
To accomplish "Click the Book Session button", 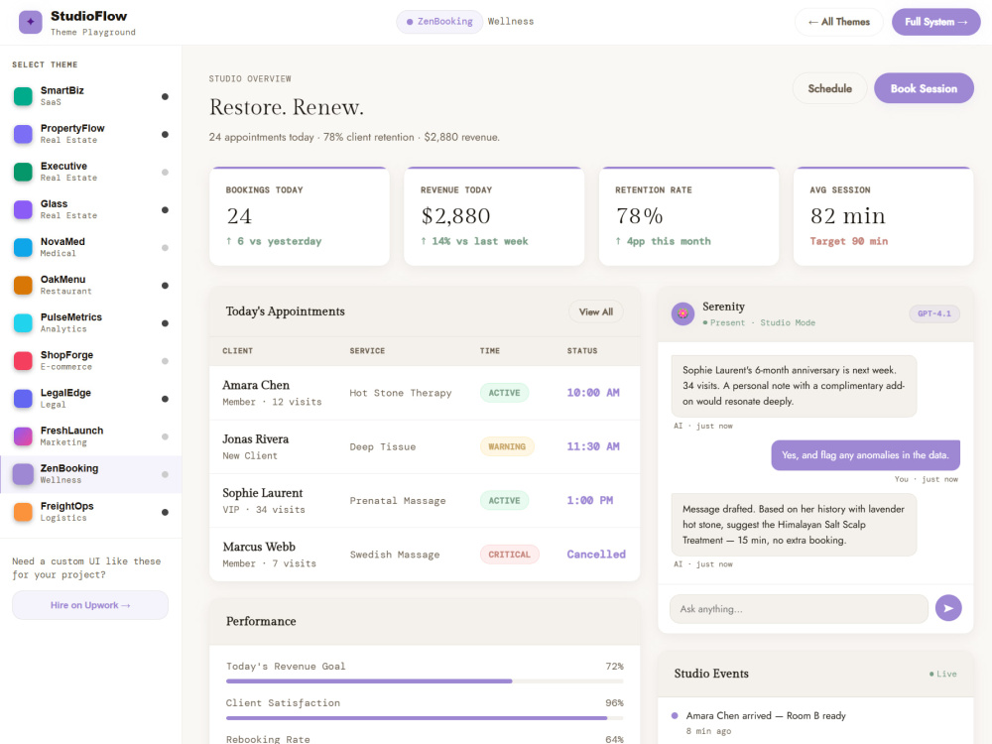I will [924, 88].
